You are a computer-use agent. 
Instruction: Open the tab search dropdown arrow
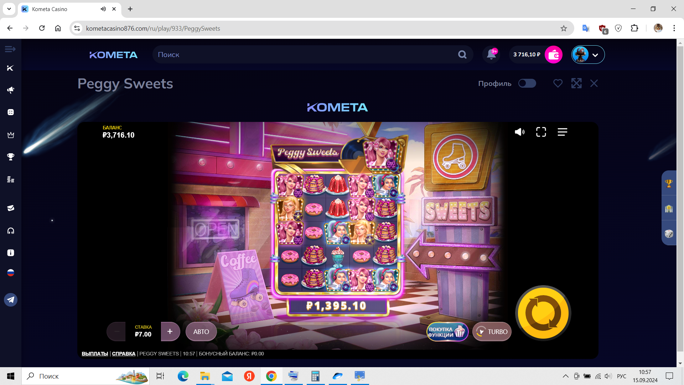pyautogui.click(x=9, y=9)
